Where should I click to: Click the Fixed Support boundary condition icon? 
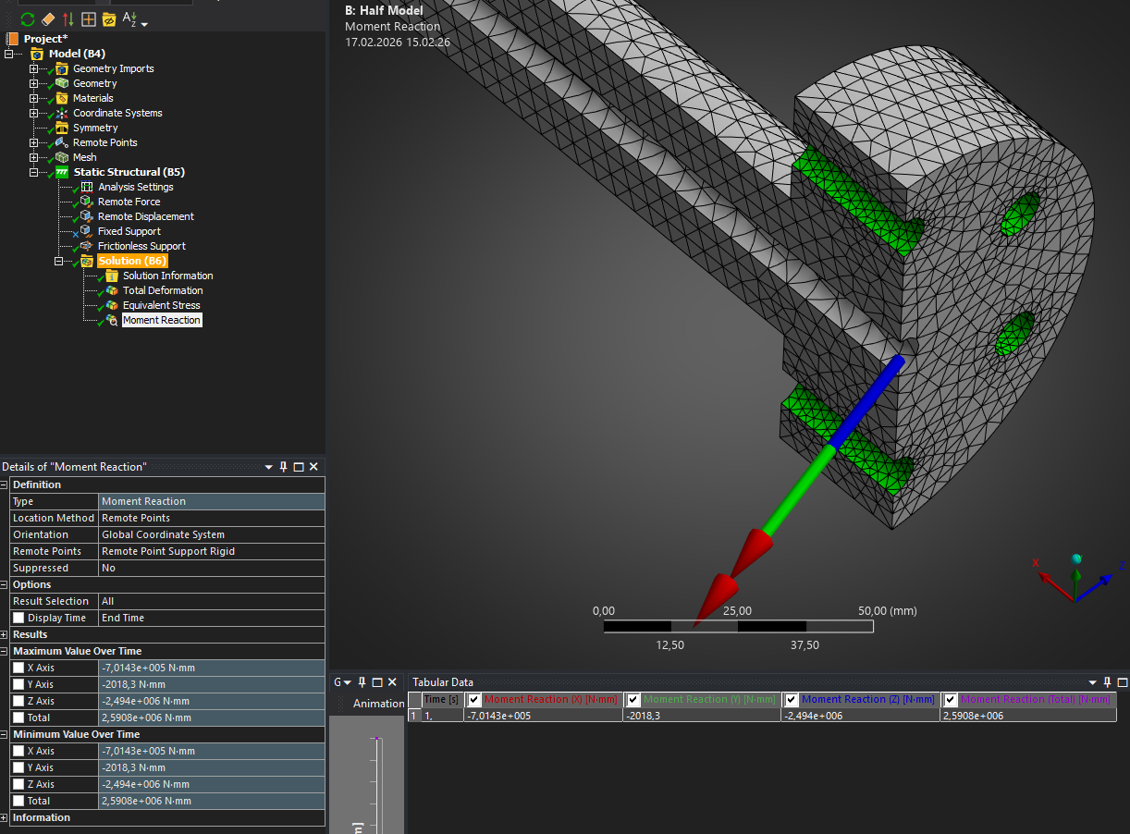[x=86, y=231]
